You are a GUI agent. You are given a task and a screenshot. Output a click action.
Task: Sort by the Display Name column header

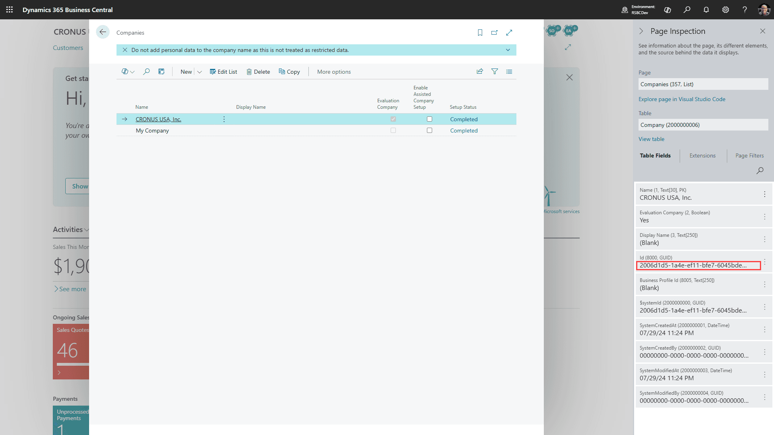[251, 107]
